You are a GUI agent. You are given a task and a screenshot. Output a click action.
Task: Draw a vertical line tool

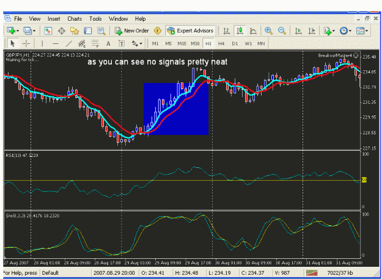tap(42, 44)
